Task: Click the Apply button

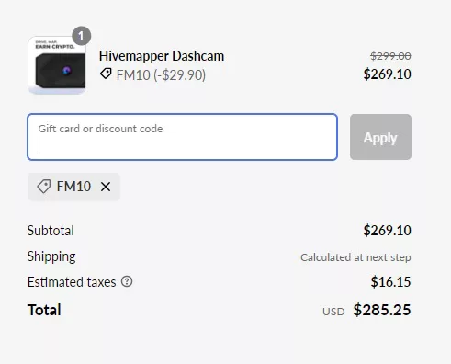Action: 380,137
